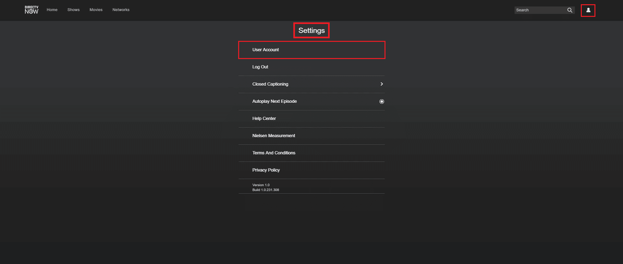The width and height of the screenshot is (623, 264).
Task: Open the Shows menu item
Action: coord(73,10)
